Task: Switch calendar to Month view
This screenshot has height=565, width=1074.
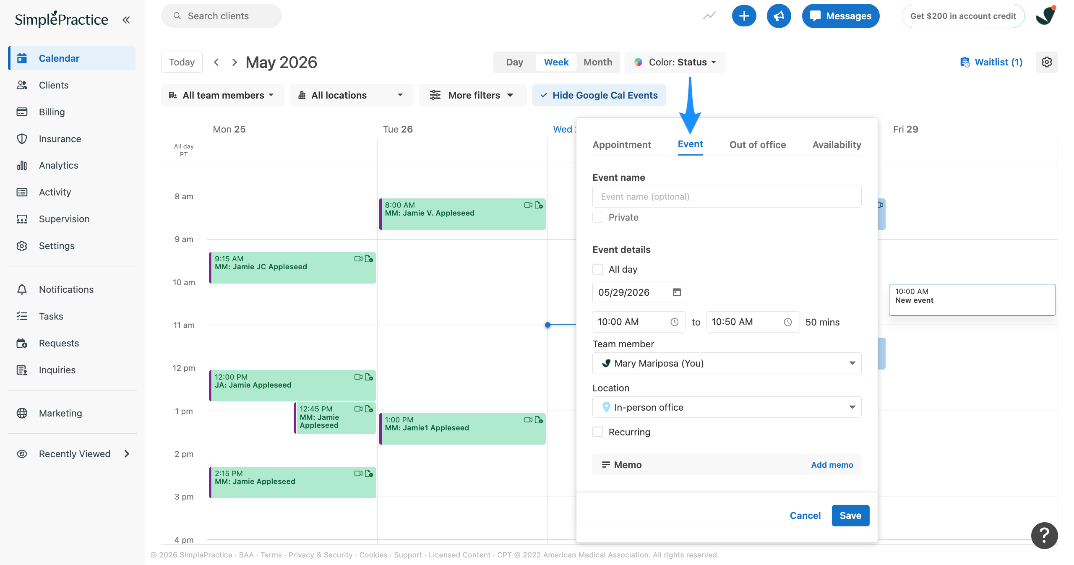Action: 598,62
